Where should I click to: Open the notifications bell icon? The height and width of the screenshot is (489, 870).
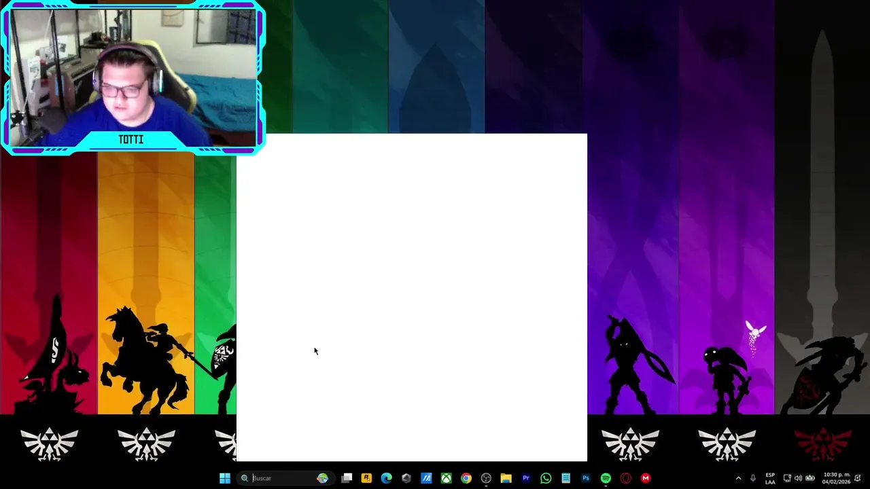858,478
